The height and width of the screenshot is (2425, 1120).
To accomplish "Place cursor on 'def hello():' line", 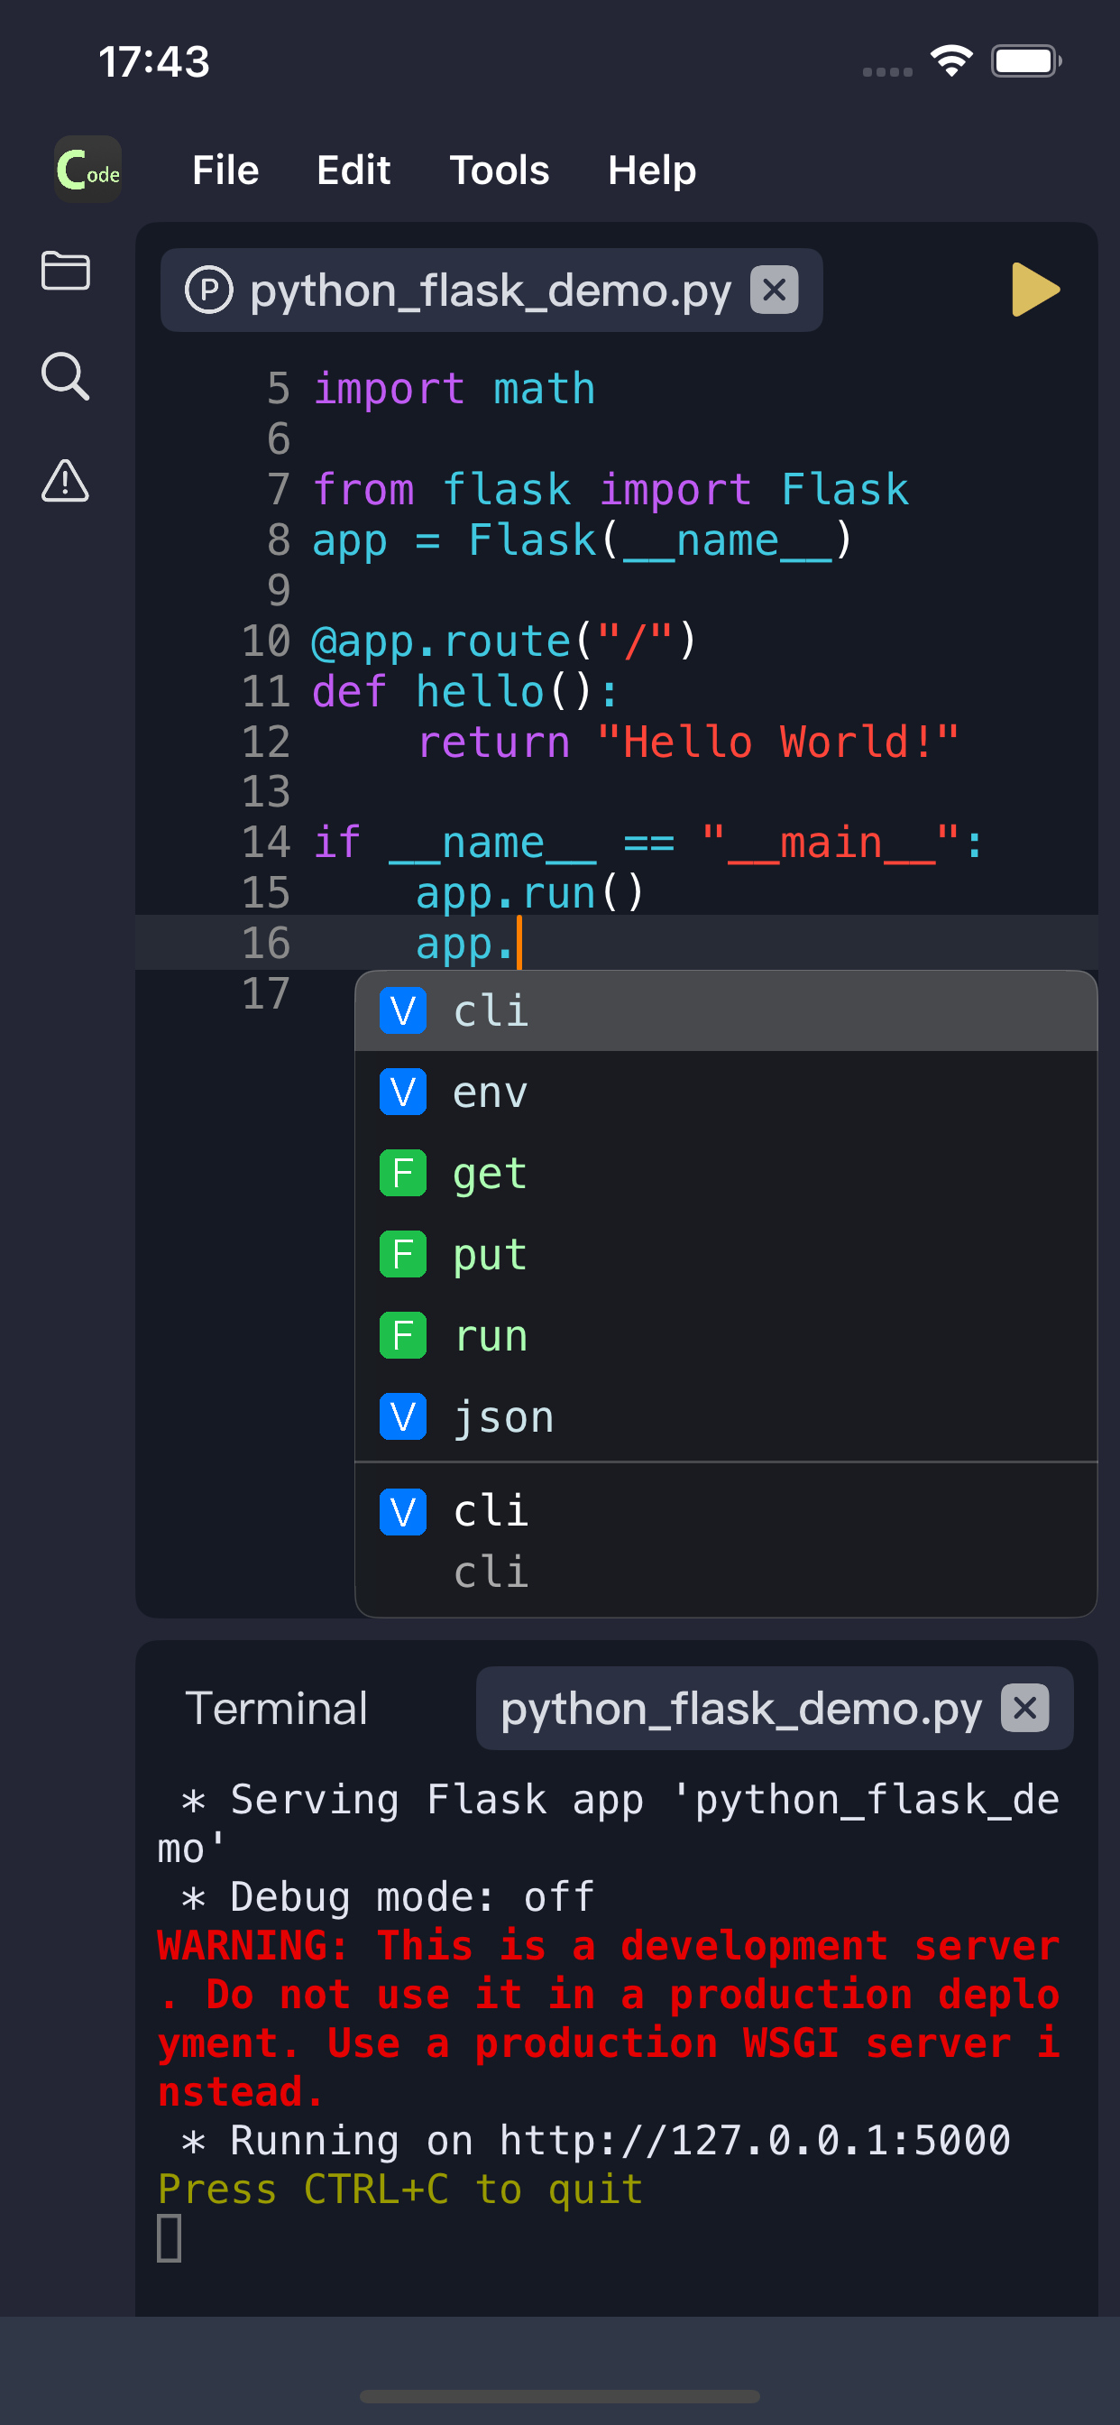I will [464, 692].
